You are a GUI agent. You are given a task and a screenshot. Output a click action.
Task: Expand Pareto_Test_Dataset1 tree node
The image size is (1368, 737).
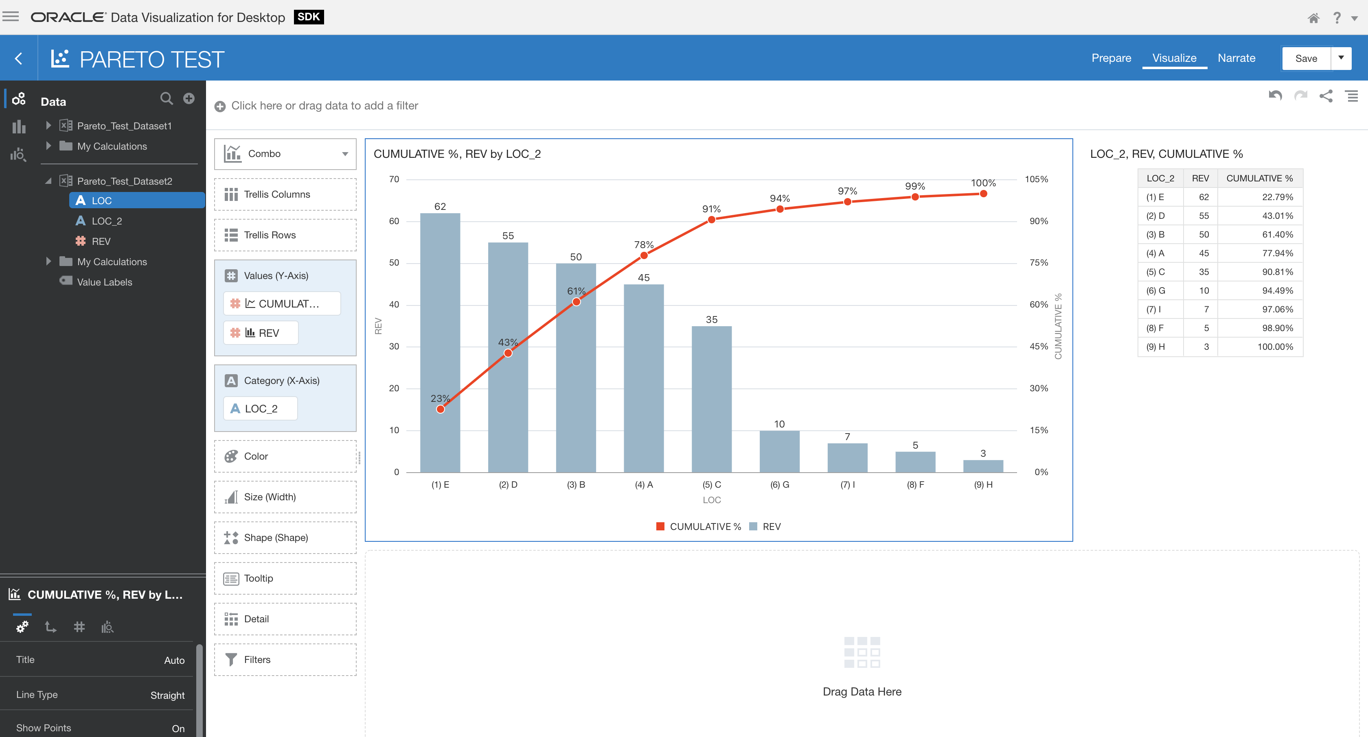(x=48, y=126)
